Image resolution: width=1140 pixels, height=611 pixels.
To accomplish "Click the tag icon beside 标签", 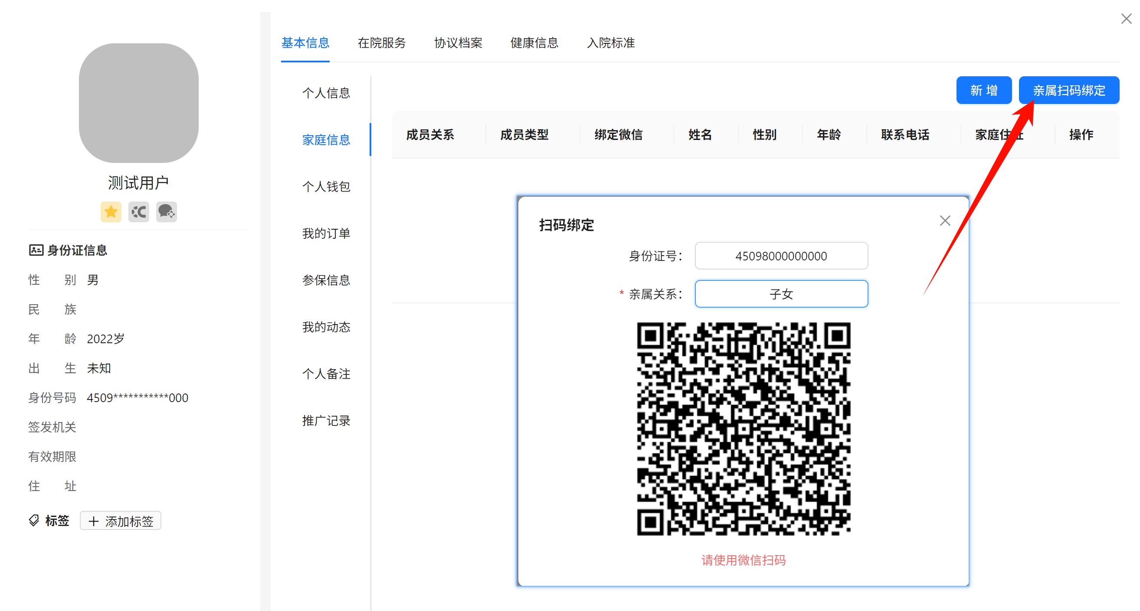I will click(34, 520).
